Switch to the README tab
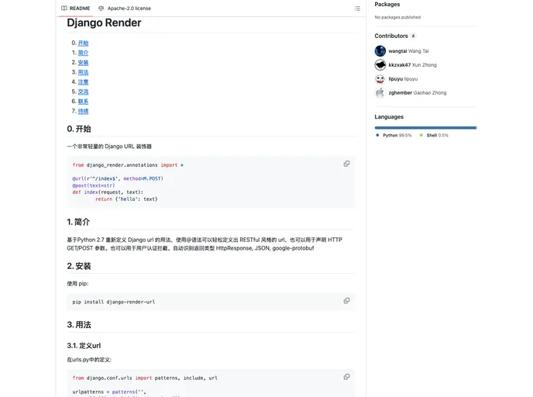The width and height of the screenshot is (533, 397). tap(76, 9)
